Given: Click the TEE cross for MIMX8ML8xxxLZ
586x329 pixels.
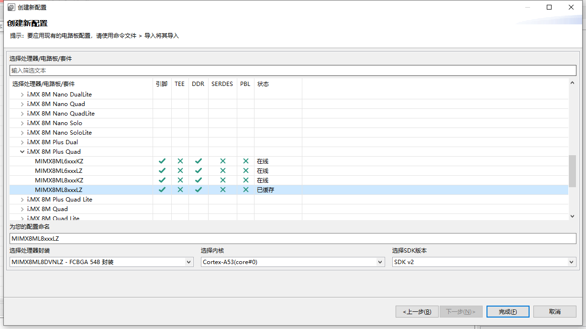Looking at the screenshot, I should (x=180, y=190).
